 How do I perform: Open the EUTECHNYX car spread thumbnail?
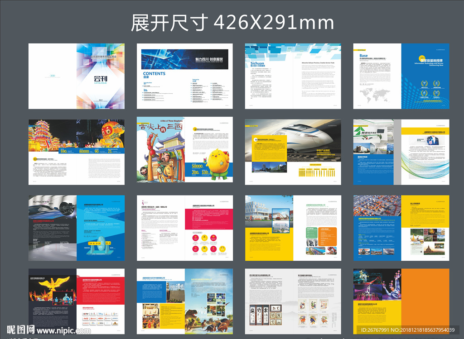pos(76,228)
